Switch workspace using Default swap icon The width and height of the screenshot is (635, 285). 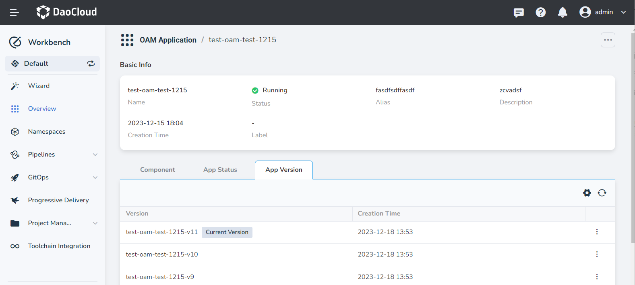tap(91, 63)
